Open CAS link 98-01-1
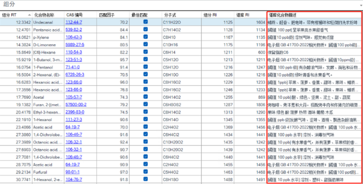Viewport: 363px width, 184px height. (x=73, y=172)
